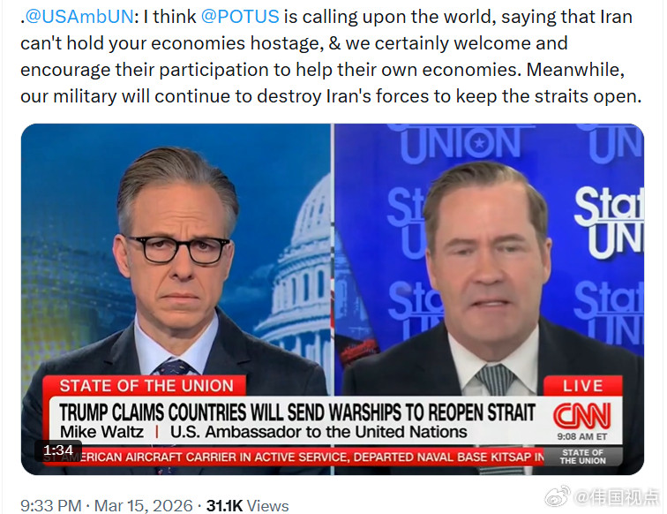
Task: Click the Weibo eye logo watermark
Action: [558, 496]
